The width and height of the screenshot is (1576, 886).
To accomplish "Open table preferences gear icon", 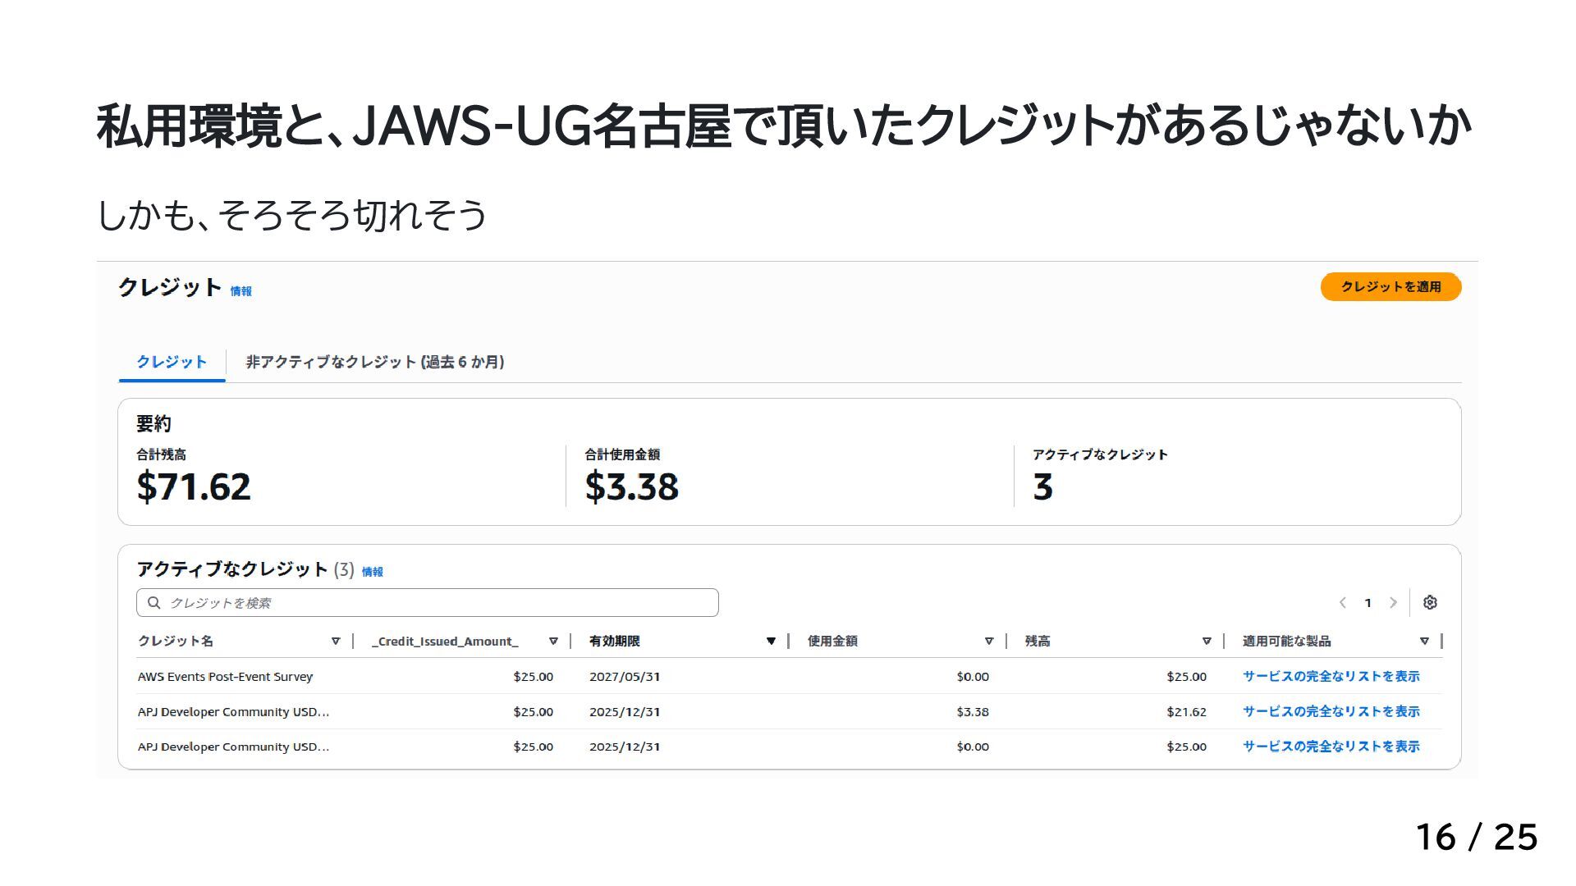I will coord(1430,602).
